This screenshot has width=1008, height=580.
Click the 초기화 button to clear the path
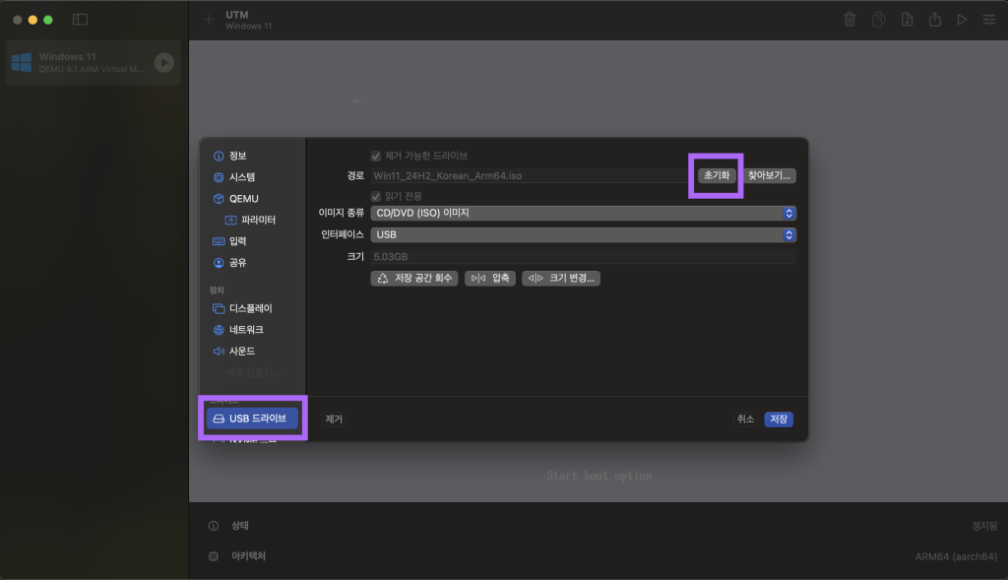coord(717,175)
